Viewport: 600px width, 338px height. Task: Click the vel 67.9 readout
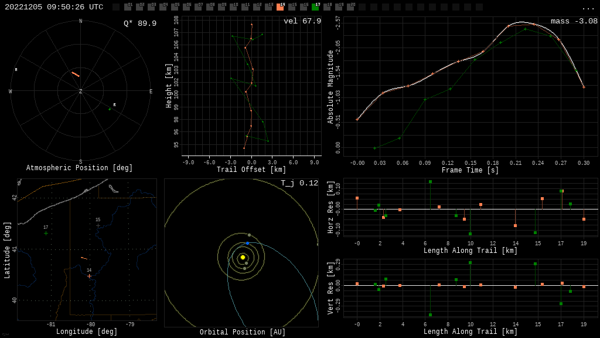(302, 21)
